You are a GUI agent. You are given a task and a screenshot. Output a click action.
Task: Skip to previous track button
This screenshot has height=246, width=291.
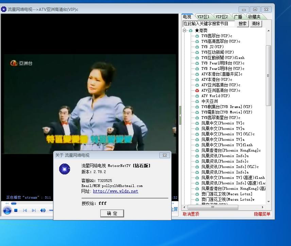click(x=25, y=211)
